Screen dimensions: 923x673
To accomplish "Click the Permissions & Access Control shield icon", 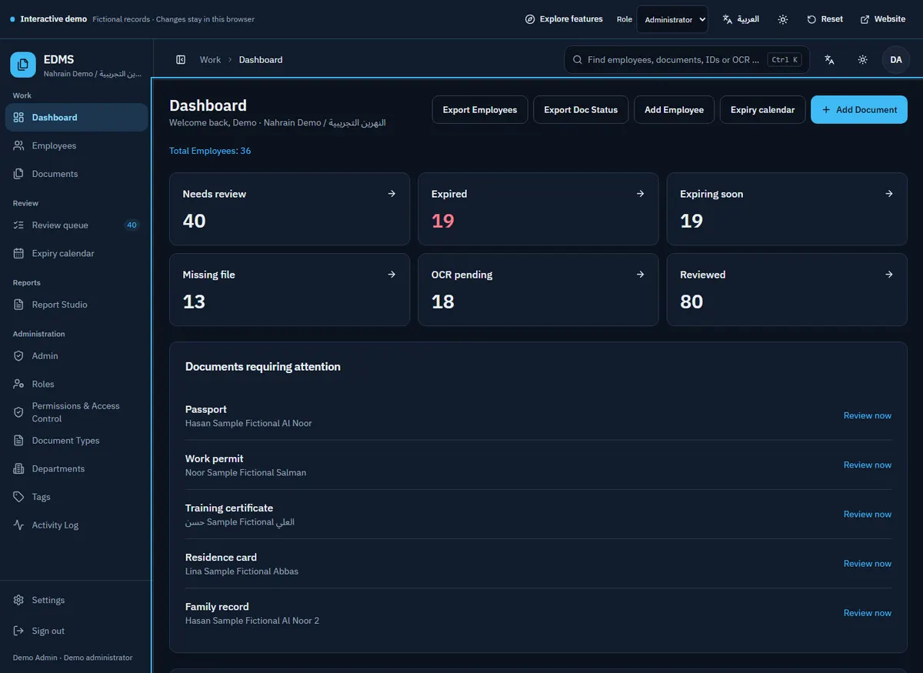I will (18, 412).
